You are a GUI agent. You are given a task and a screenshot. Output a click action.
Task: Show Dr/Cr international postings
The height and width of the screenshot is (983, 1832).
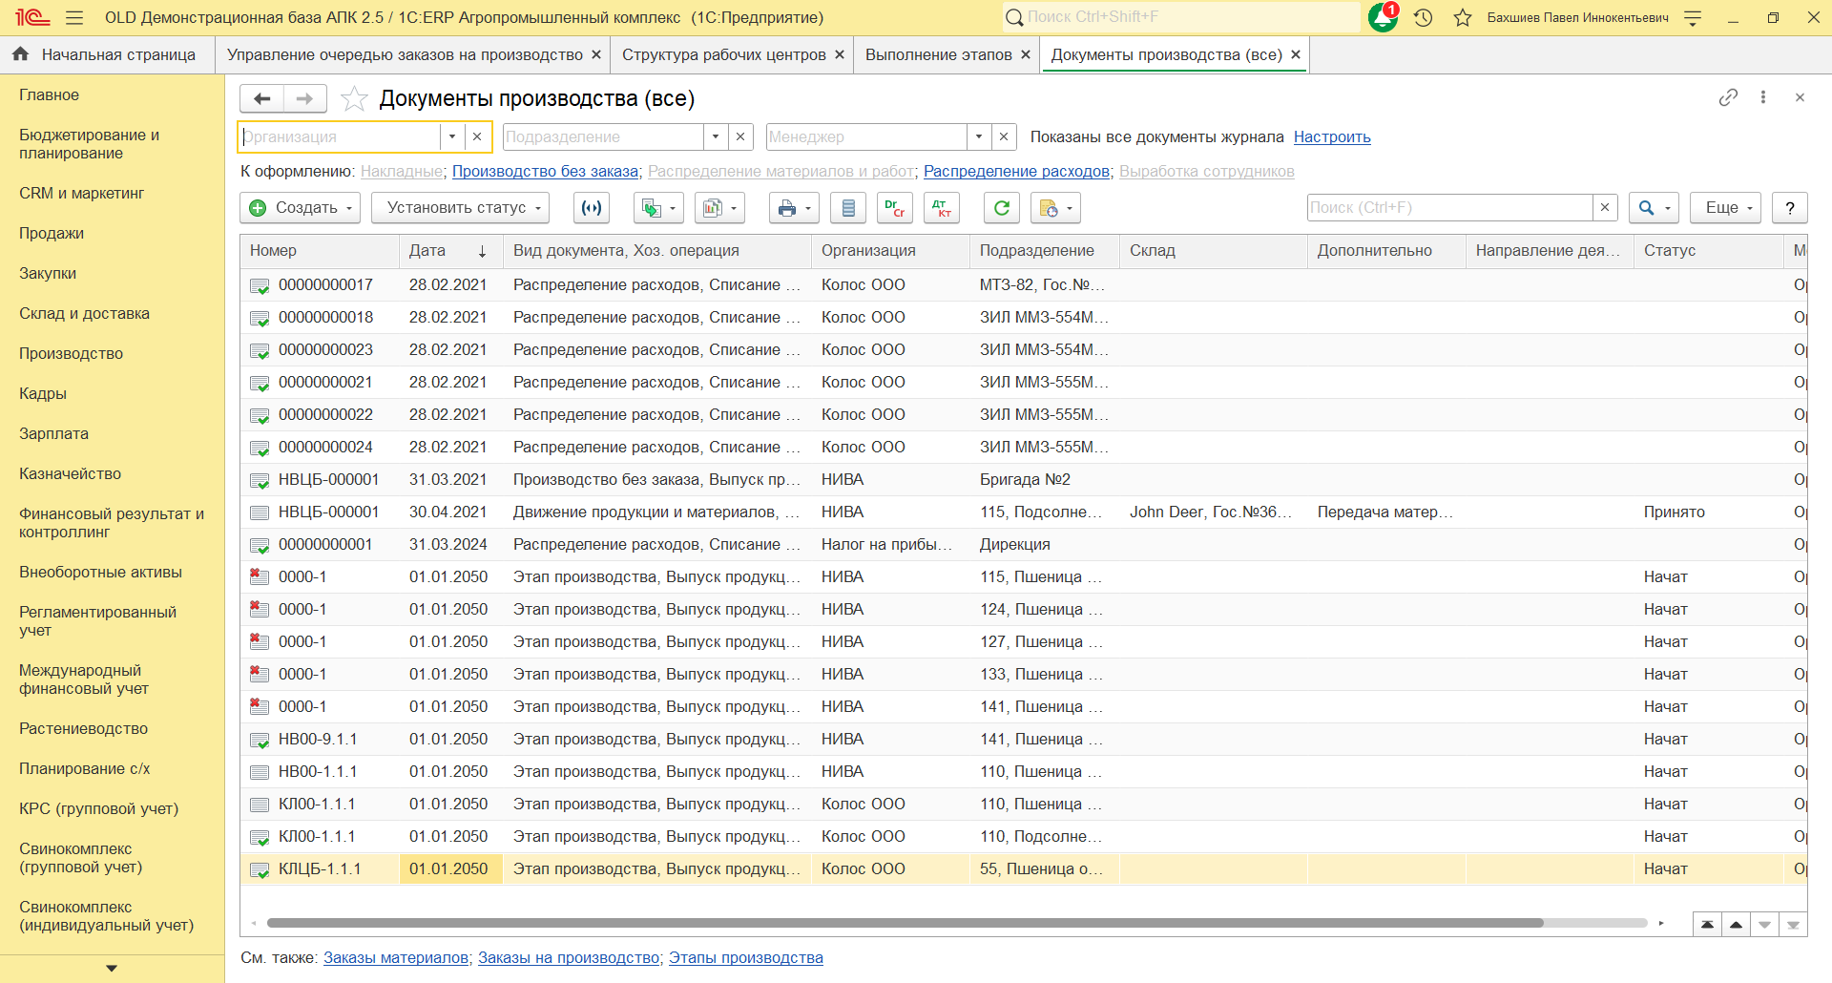point(894,208)
